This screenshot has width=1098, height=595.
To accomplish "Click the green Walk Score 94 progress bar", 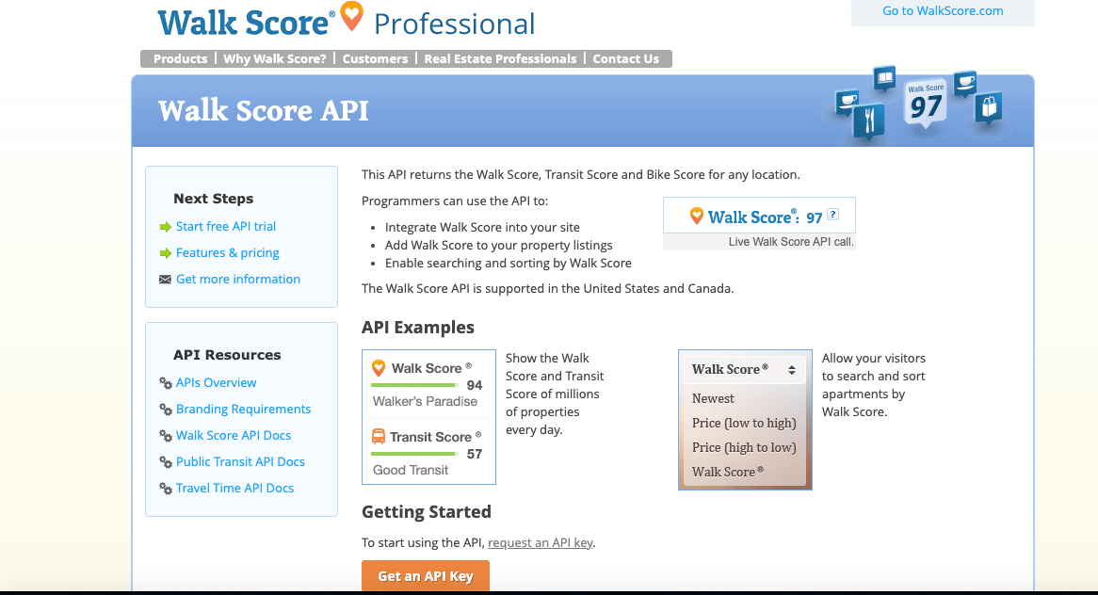I will tap(415, 385).
